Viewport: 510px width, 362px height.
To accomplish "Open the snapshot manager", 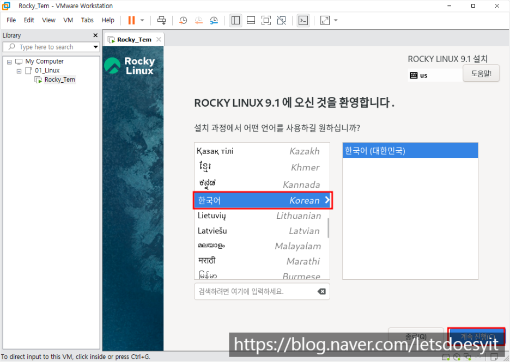I will click(x=214, y=20).
